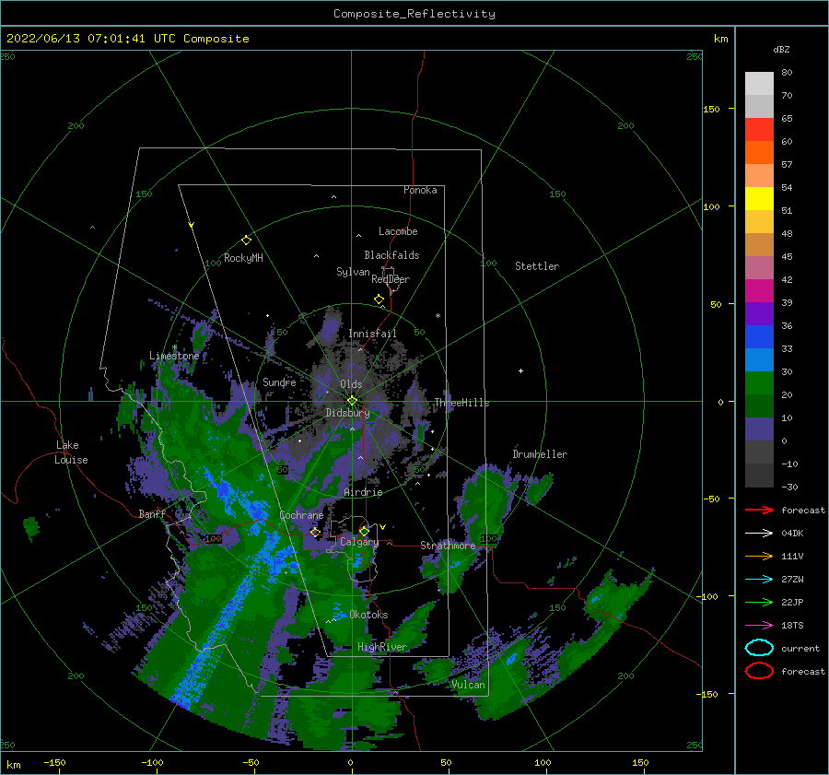Click the 10 dBZ slate-purple swatch

pos(759,429)
